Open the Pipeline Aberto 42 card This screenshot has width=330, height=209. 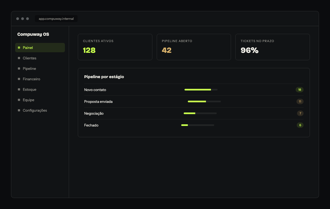(x=194, y=47)
